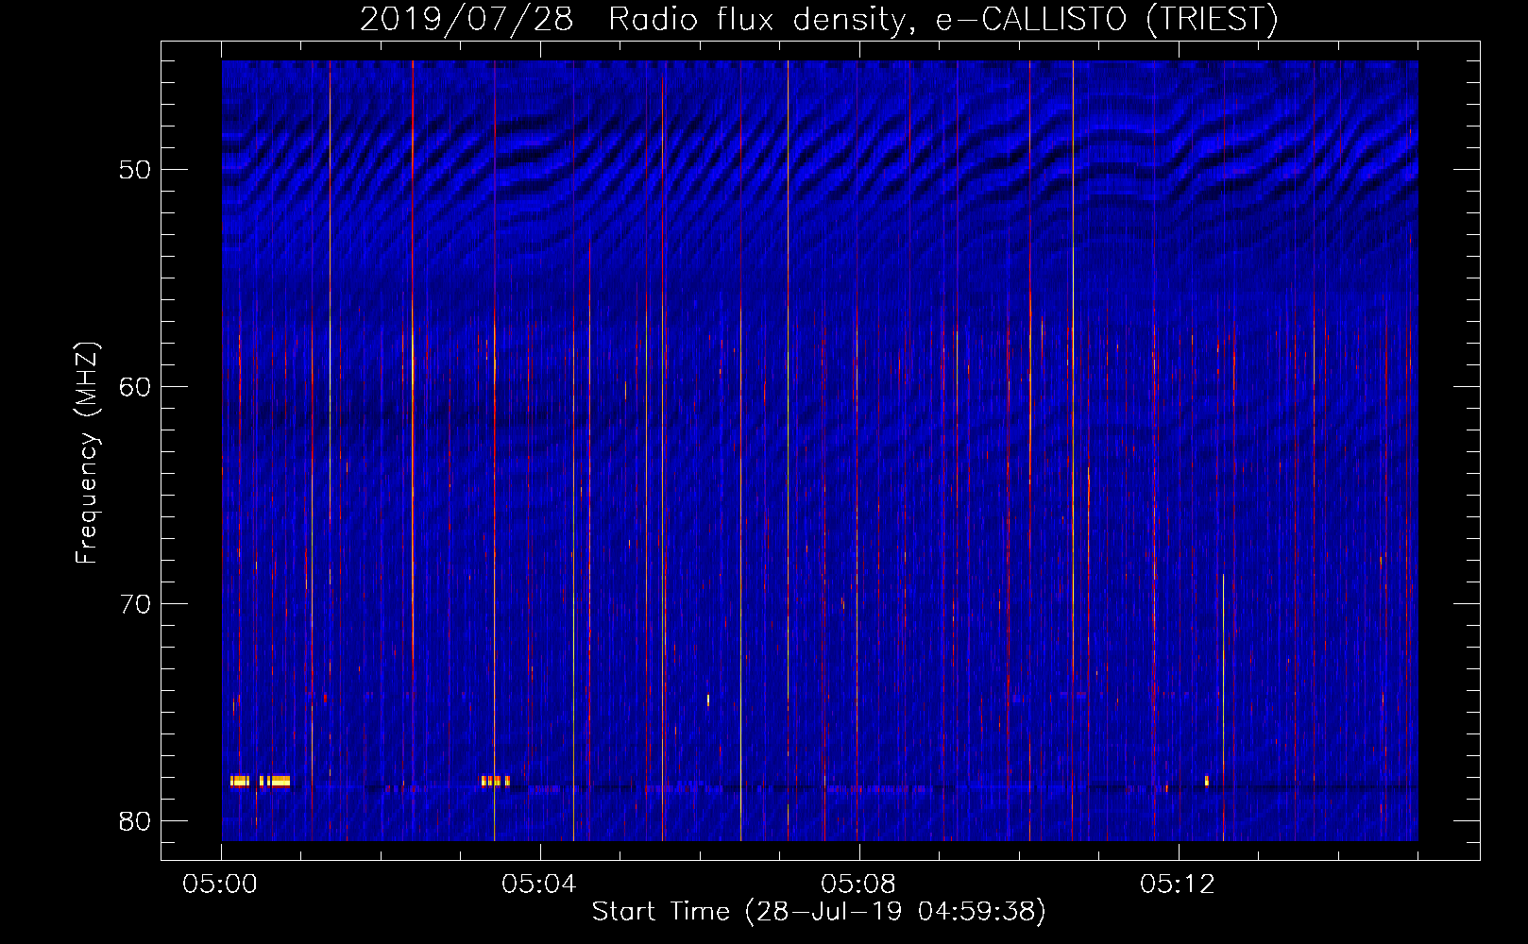Click the '50' frequency tick label
The width and height of the screenshot is (1528, 944).
pos(135,170)
